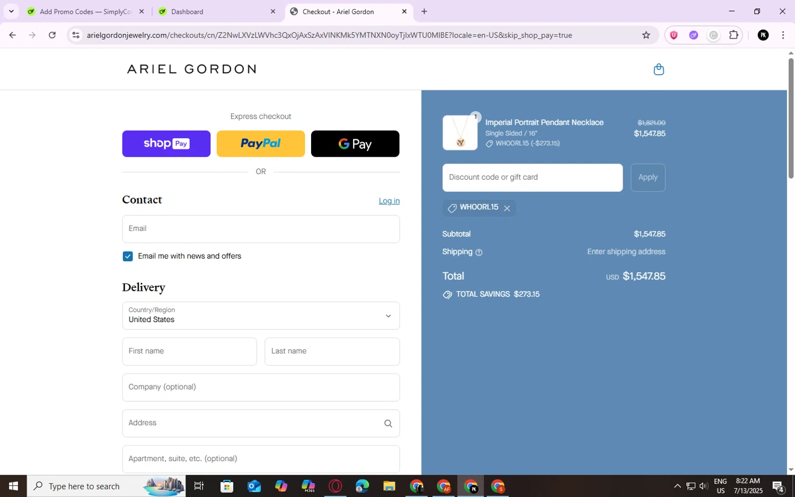Open Microsoft Edge from taskbar
795x497 pixels.
coord(362,486)
